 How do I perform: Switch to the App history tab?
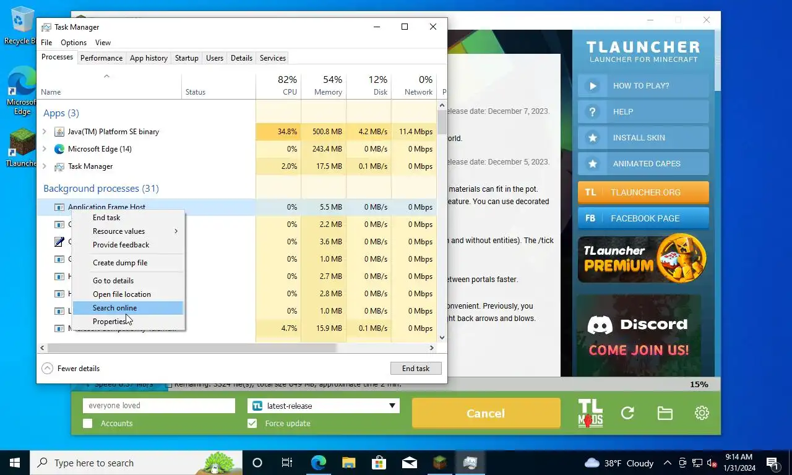[x=148, y=58]
